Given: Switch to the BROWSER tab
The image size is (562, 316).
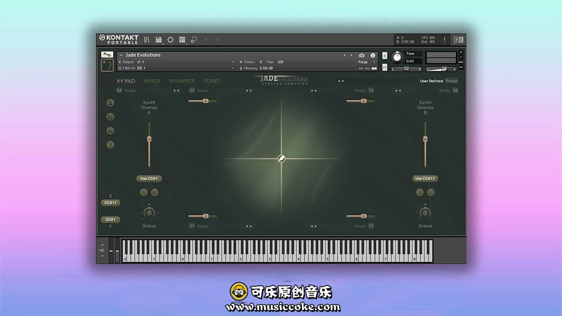Looking at the screenshot, I should 182,81.
